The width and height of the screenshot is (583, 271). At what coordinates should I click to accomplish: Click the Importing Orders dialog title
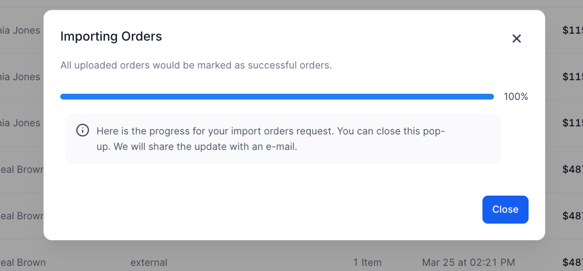click(x=111, y=36)
